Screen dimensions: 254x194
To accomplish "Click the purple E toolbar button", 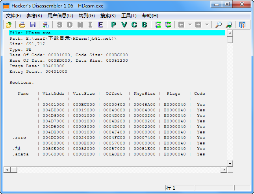I will 100,25.
